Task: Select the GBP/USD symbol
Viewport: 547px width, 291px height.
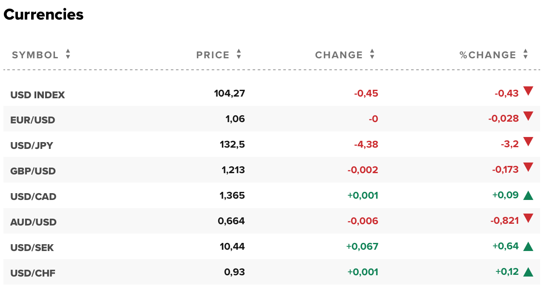Action: [33, 171]
